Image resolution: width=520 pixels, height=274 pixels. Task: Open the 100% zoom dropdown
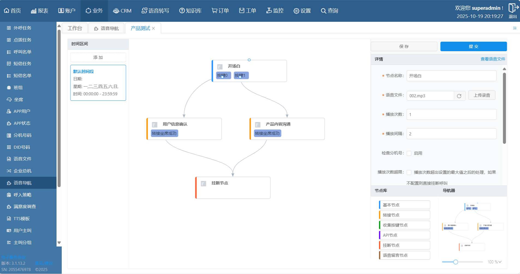coord(495,262)
